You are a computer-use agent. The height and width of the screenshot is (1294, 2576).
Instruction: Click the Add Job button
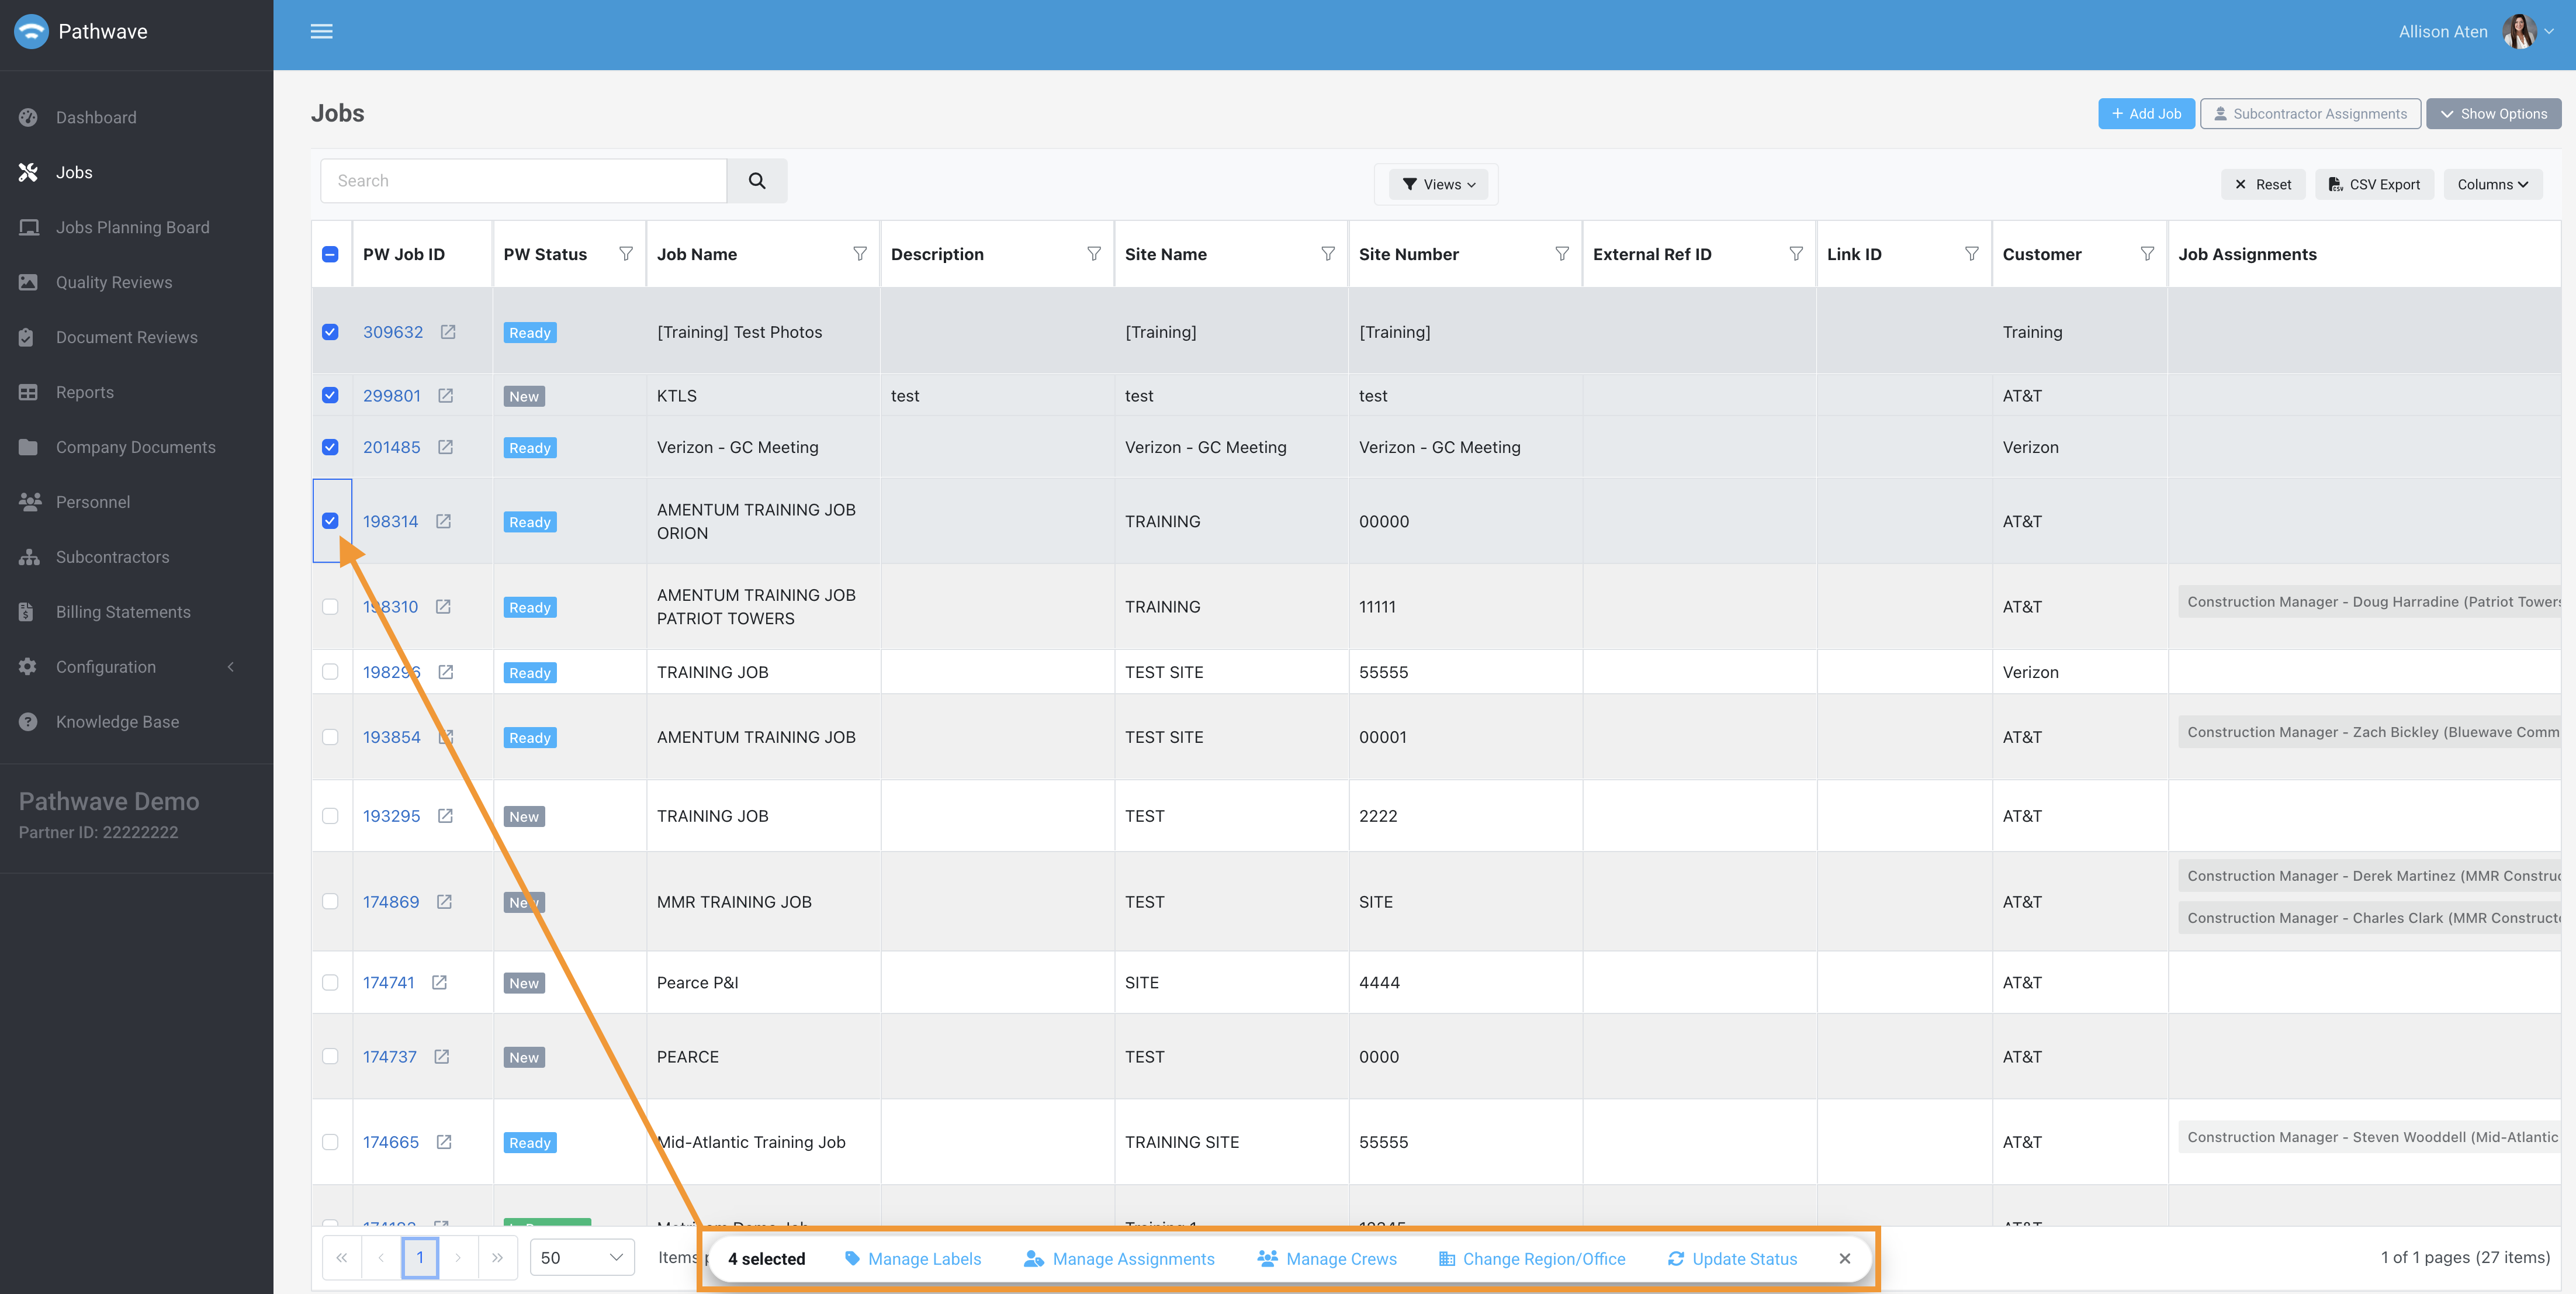tap(2146, 114)
